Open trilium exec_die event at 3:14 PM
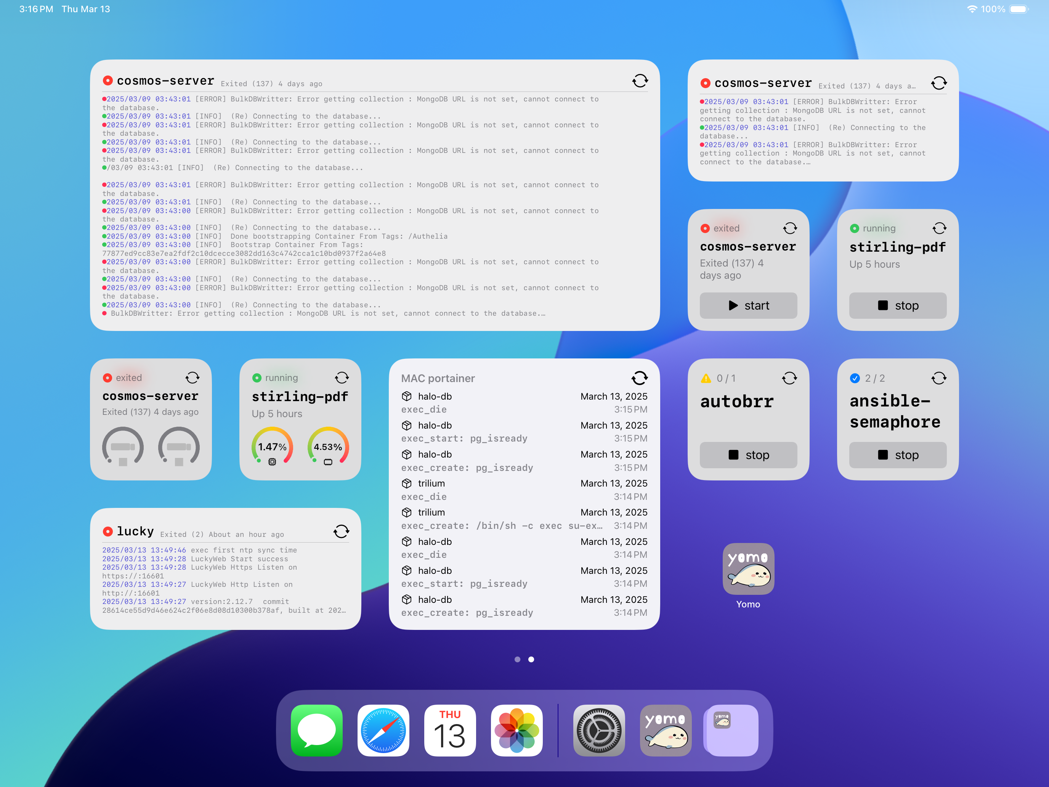 pyautogui.click(x=524, y=490)
